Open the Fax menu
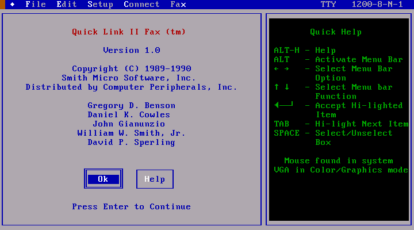Viewport: 414px width, 230px height. [x=178, y=4]
